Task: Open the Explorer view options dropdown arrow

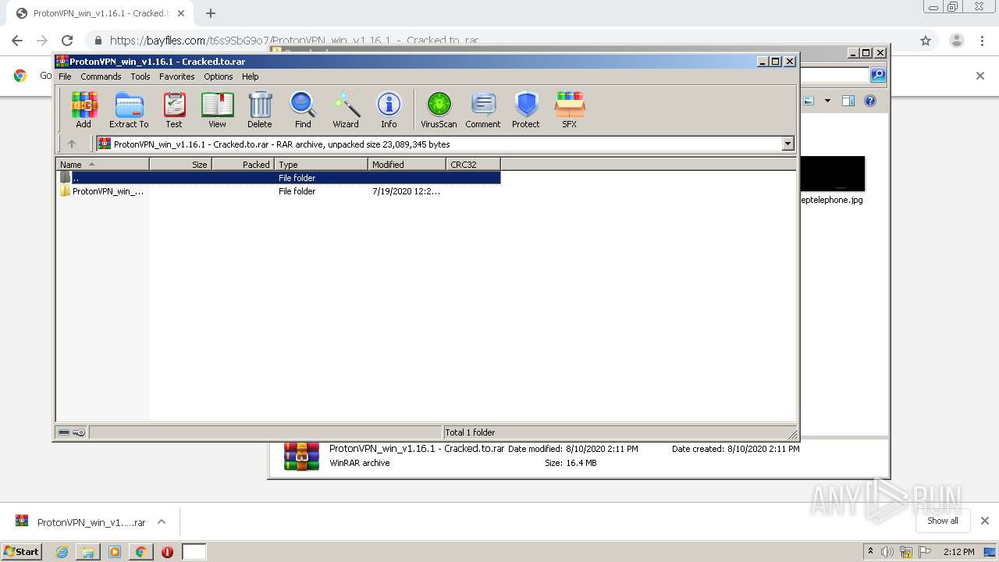Action: [827, 101]
